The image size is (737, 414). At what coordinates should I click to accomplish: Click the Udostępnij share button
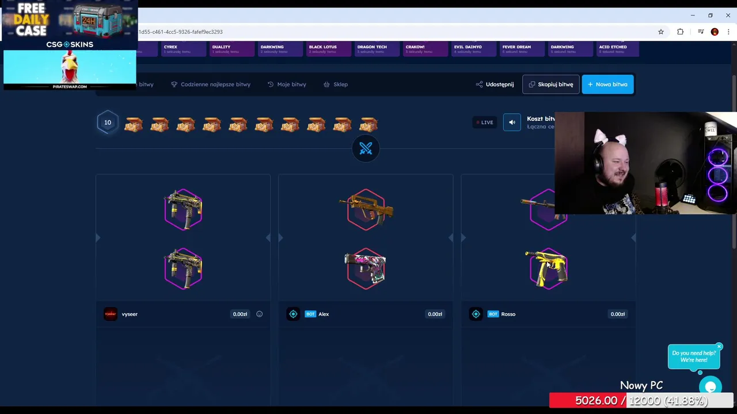click(x=495, y=85)
